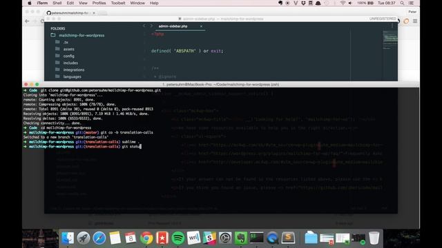Open the View menu
This screenshot has width=442, height=248.
[x=83, y=3]
